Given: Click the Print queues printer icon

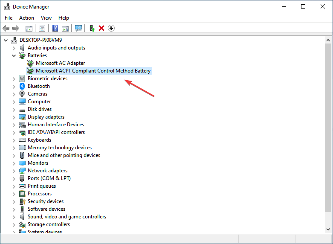Looking at the screenshot, I should (22, 186).
